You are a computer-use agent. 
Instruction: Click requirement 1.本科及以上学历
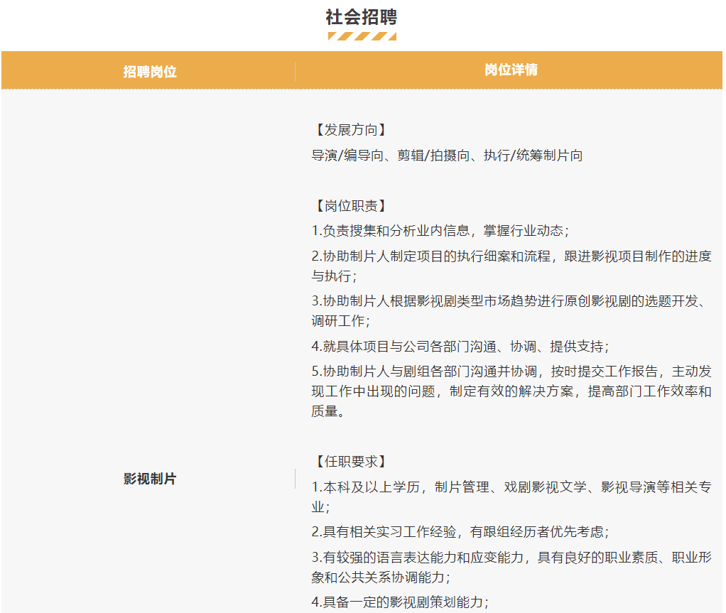tap(511, 497)
